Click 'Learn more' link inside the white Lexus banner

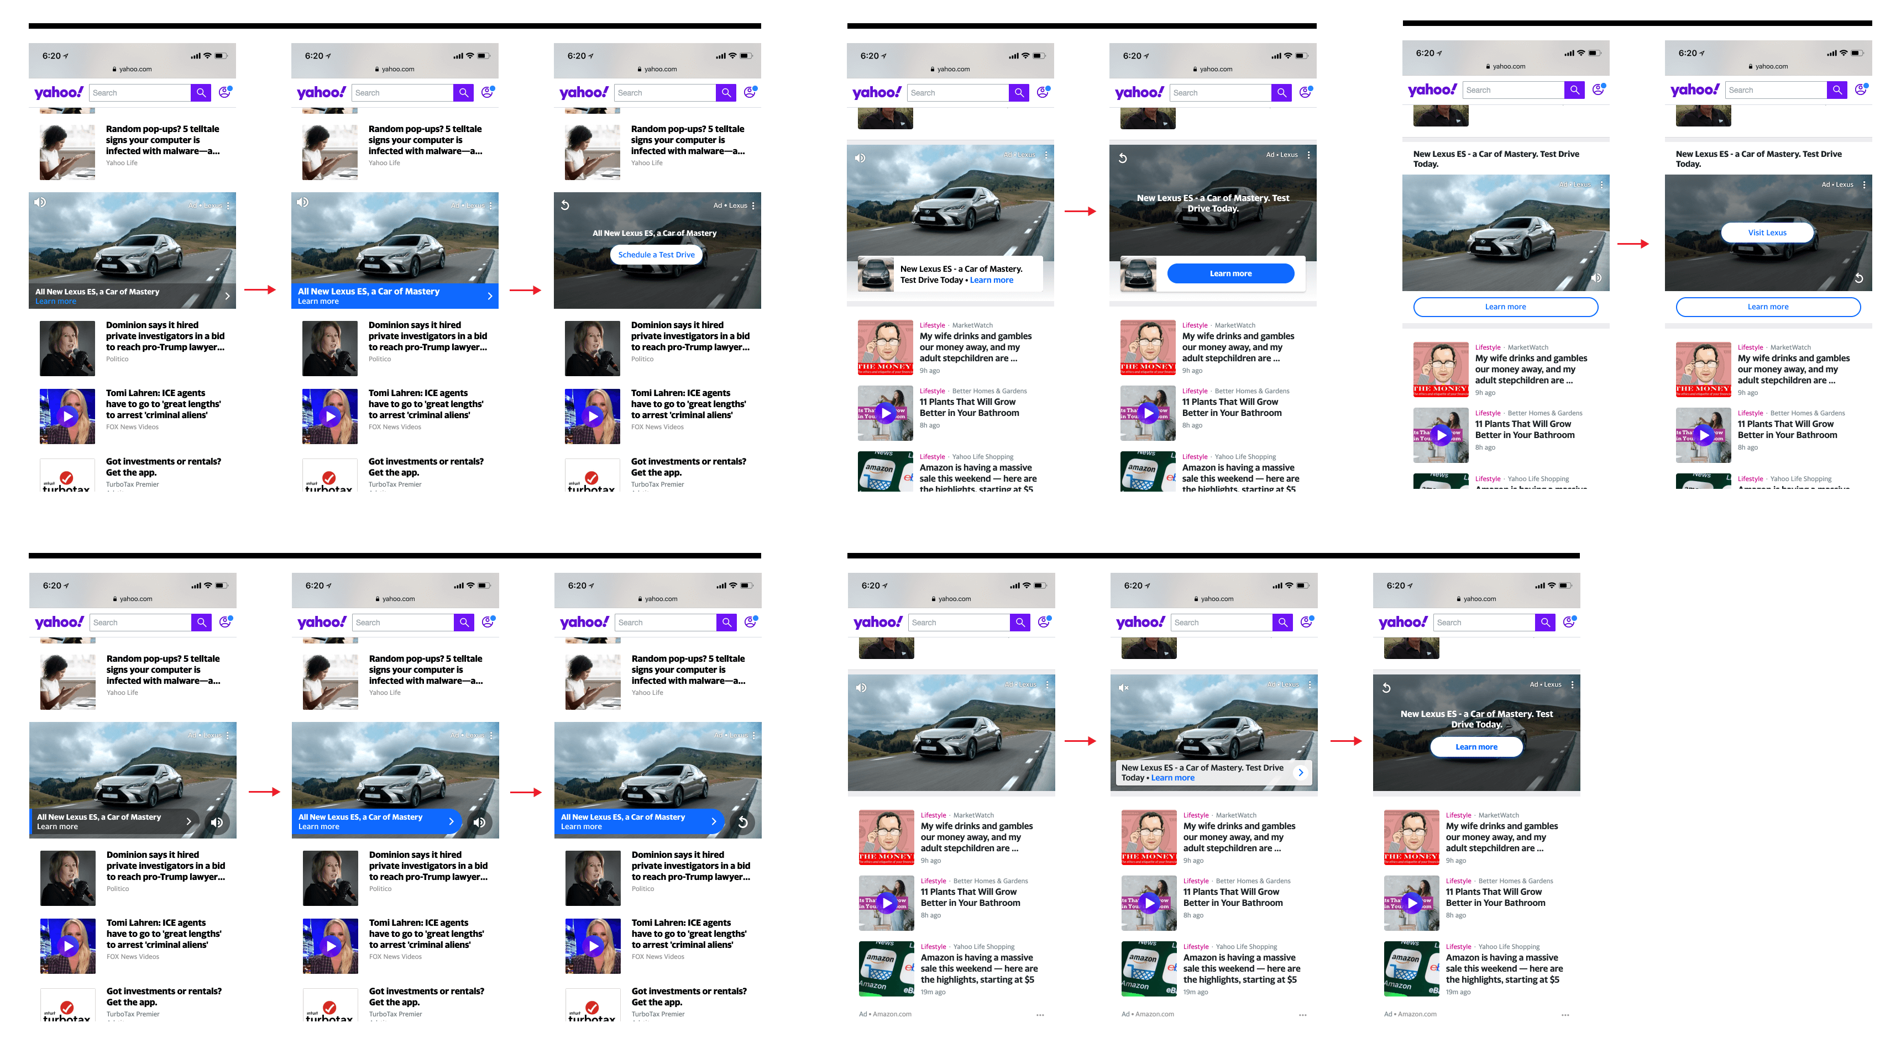pyautogui.click(x=1172, y=778)
